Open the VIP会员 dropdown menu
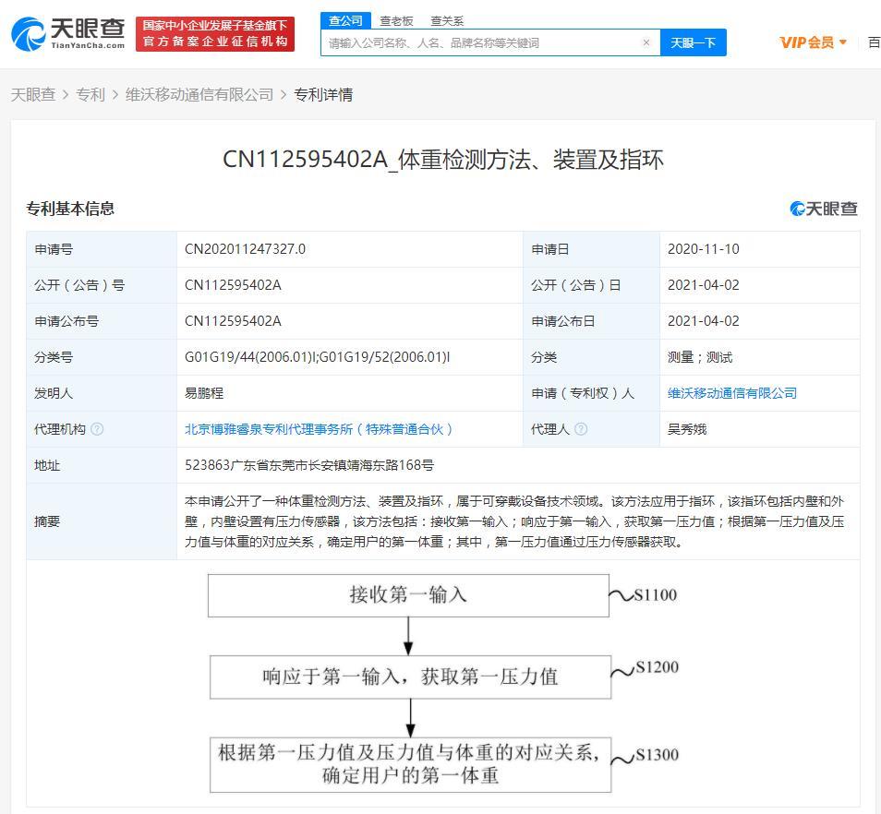The image size is (881, 814). point(813,42)
